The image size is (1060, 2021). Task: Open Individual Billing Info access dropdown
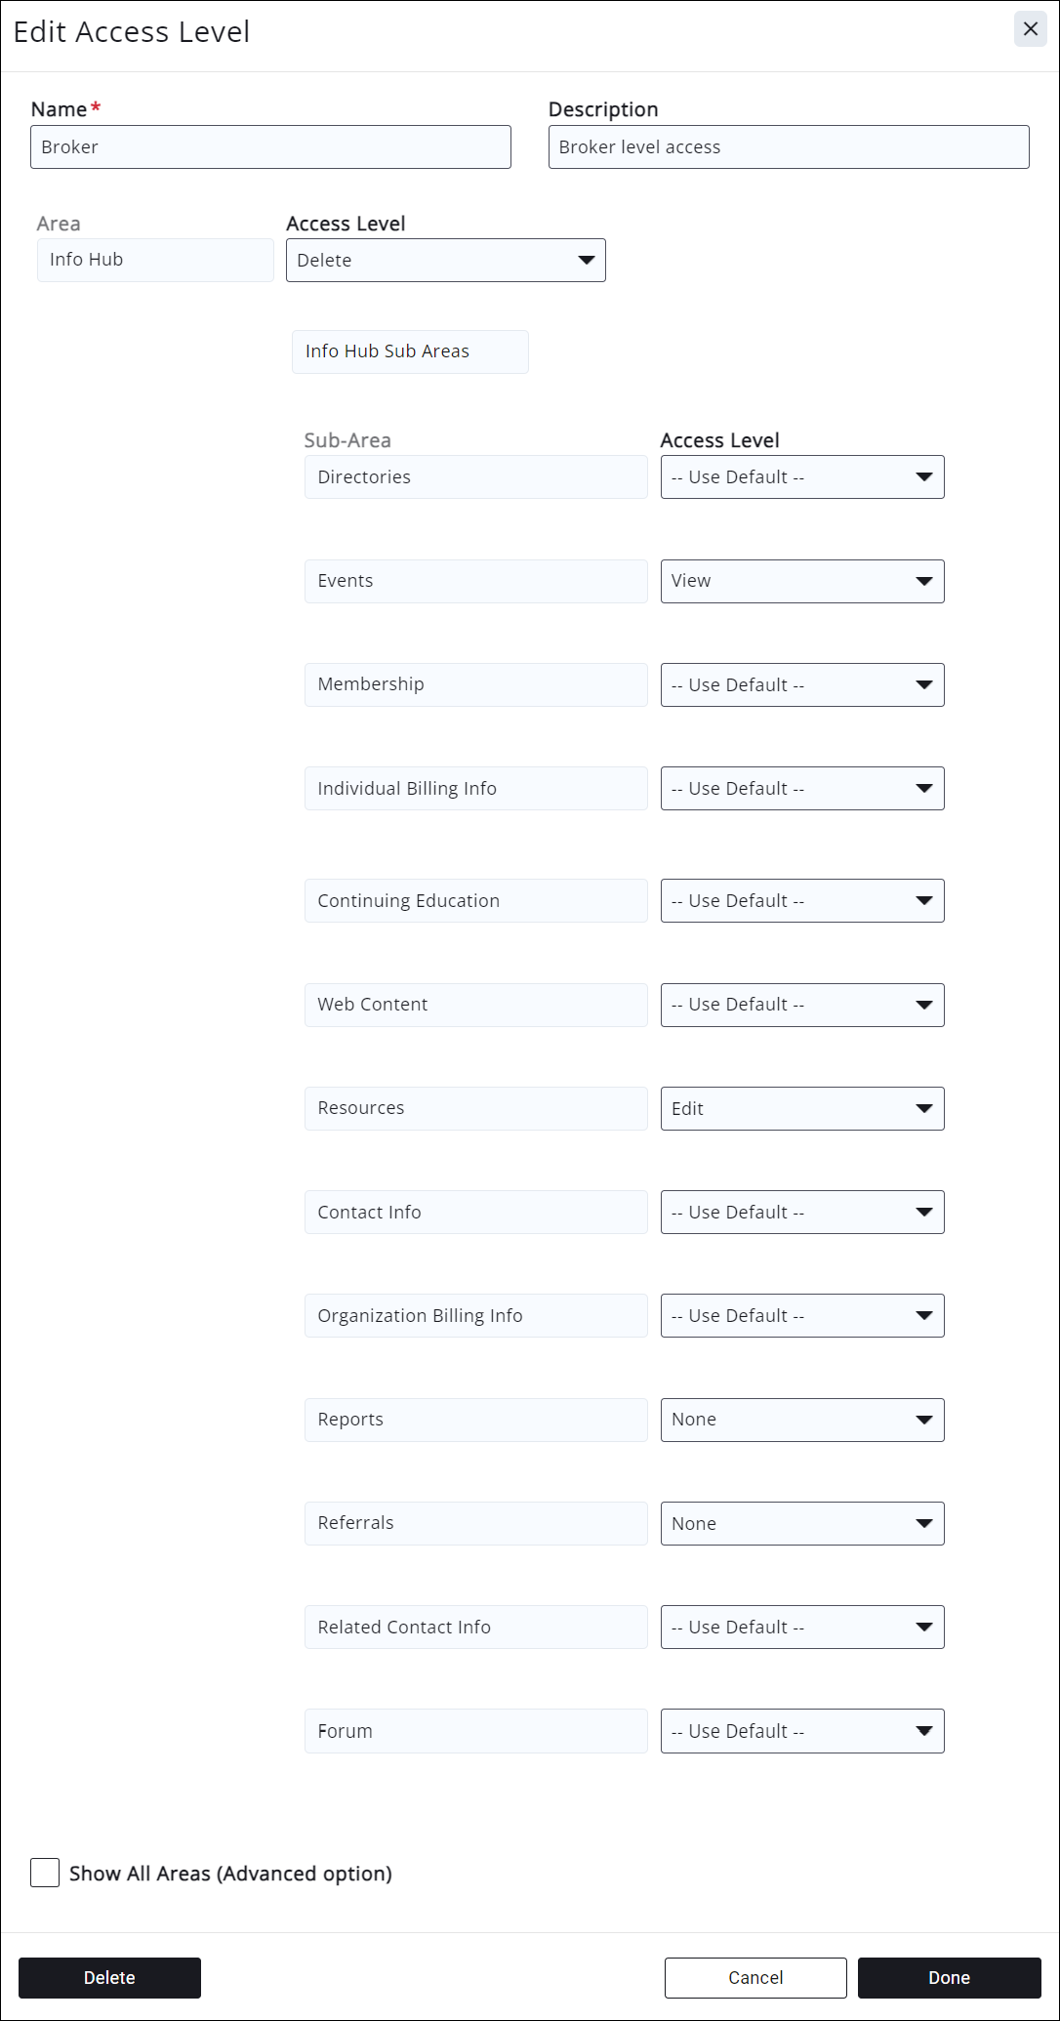801,789
